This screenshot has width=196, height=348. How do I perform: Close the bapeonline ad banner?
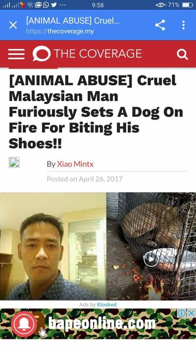tap(192, 313)
